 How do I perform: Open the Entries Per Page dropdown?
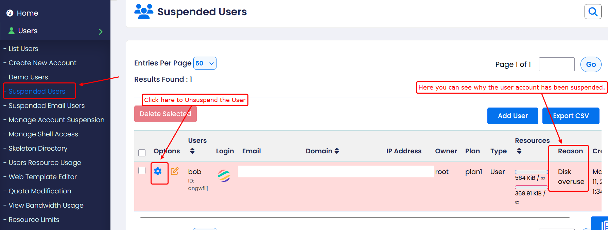point(205,63)
